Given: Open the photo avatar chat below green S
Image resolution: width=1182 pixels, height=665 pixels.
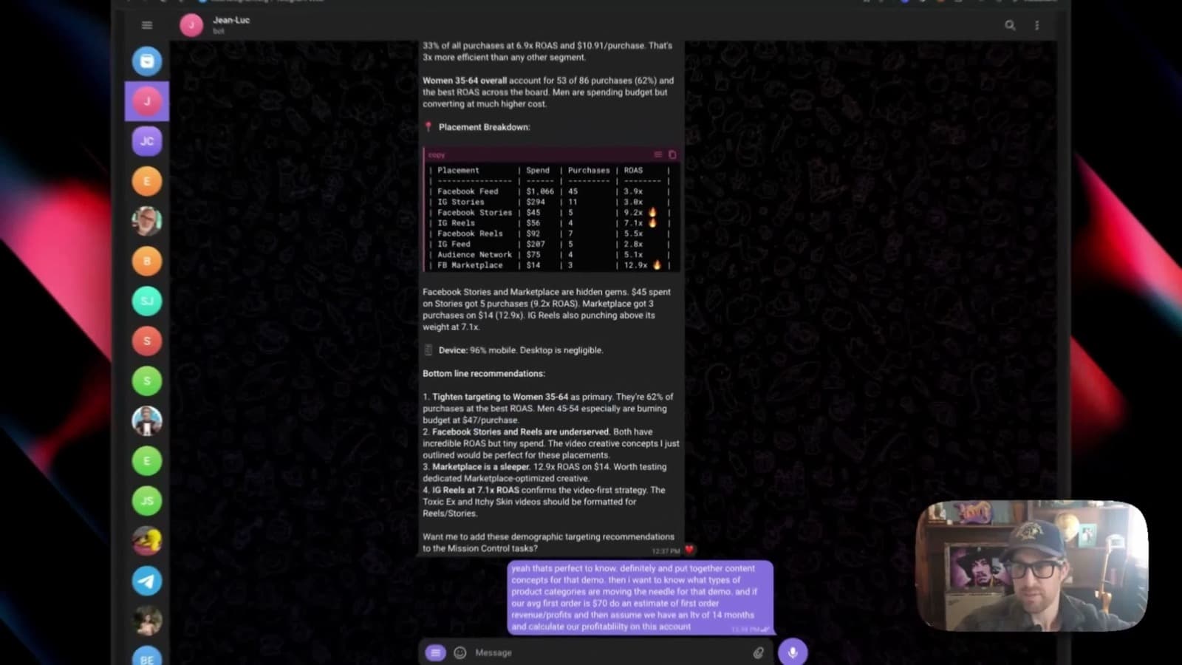Looking at the screenshot, I should pyautogui.click(x=147, y=420).
